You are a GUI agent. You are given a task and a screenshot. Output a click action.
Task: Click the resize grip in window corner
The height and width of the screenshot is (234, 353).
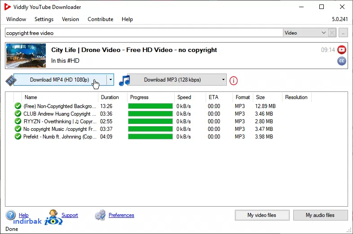pos(349,230)
